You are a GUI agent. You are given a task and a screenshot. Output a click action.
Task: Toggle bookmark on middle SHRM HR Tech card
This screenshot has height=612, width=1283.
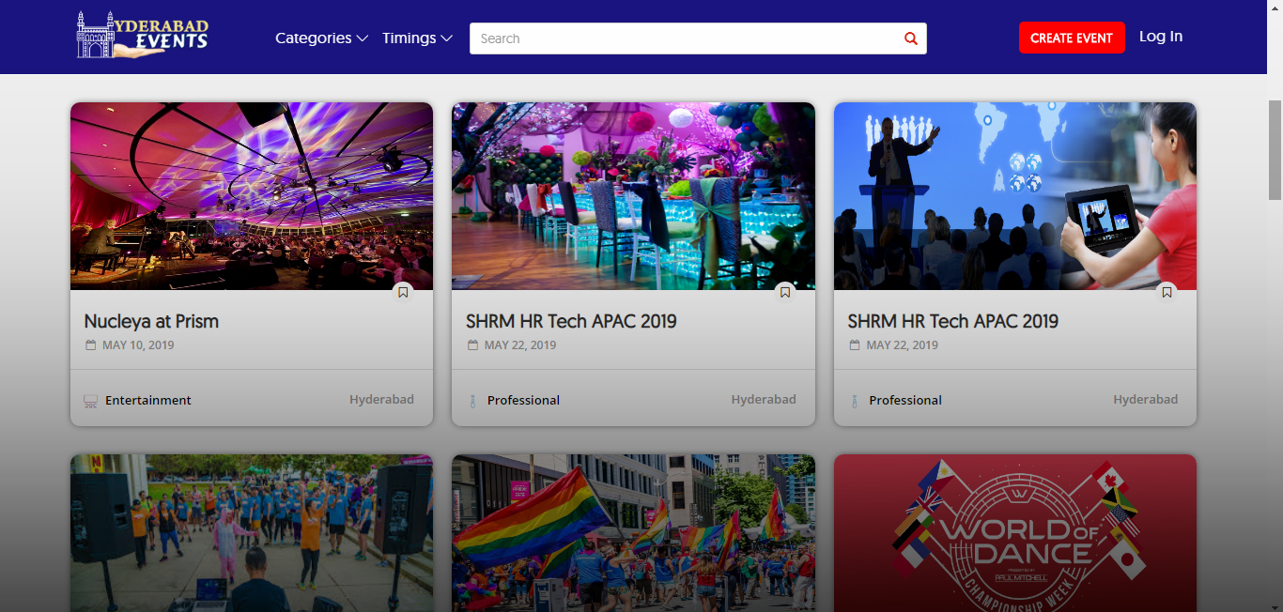[x=785, y=293]
